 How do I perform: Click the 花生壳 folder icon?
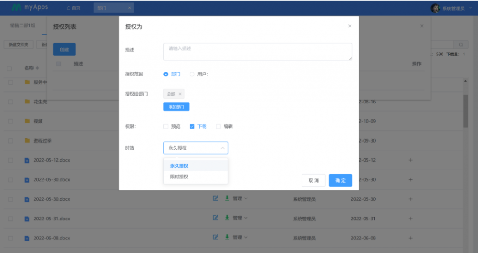click(x=27, y=102)
